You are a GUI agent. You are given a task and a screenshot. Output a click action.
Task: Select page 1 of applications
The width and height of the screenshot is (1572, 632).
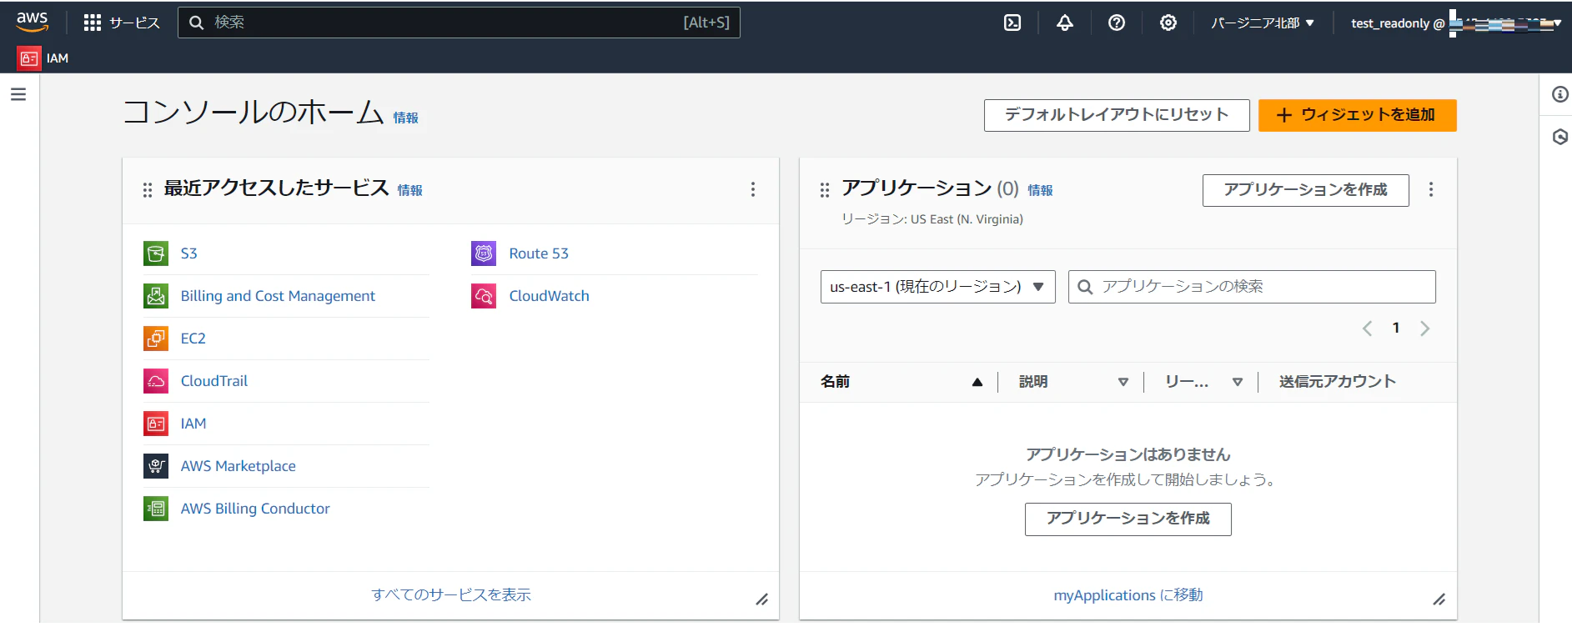pyautogui.click(x=1396, y=329)
